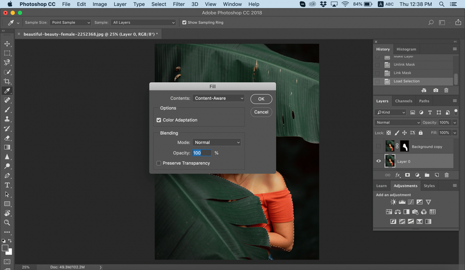Screen dimensions: 465x270
Task: Open the search icon in options bar
Action: coord(431,23)
